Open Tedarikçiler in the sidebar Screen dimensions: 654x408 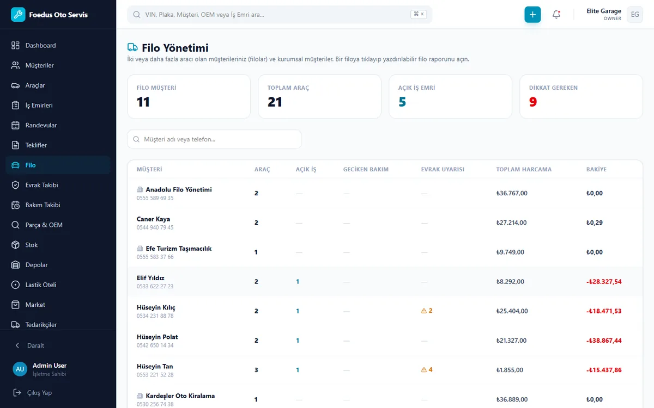(58, 325)
